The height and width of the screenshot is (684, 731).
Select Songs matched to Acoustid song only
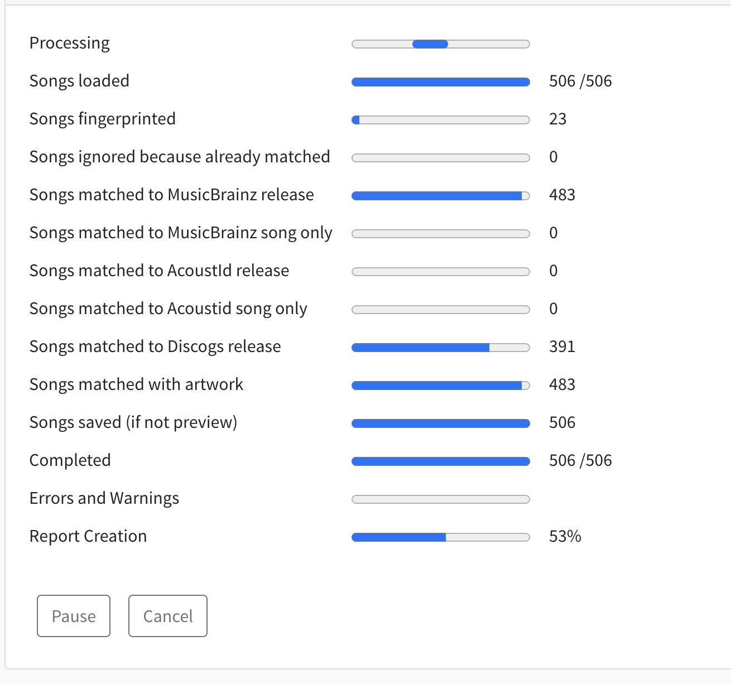(169, 309)
